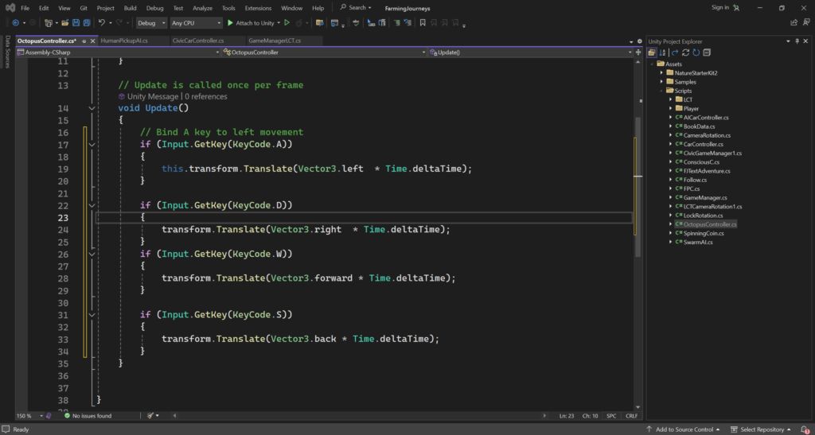
Task: Click the bookmark icon in the toolbar
Action: (423, 23)
